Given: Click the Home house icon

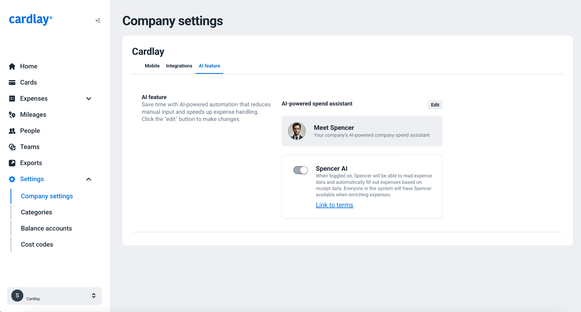Looking at the screenshot, I should click(12, 66).
